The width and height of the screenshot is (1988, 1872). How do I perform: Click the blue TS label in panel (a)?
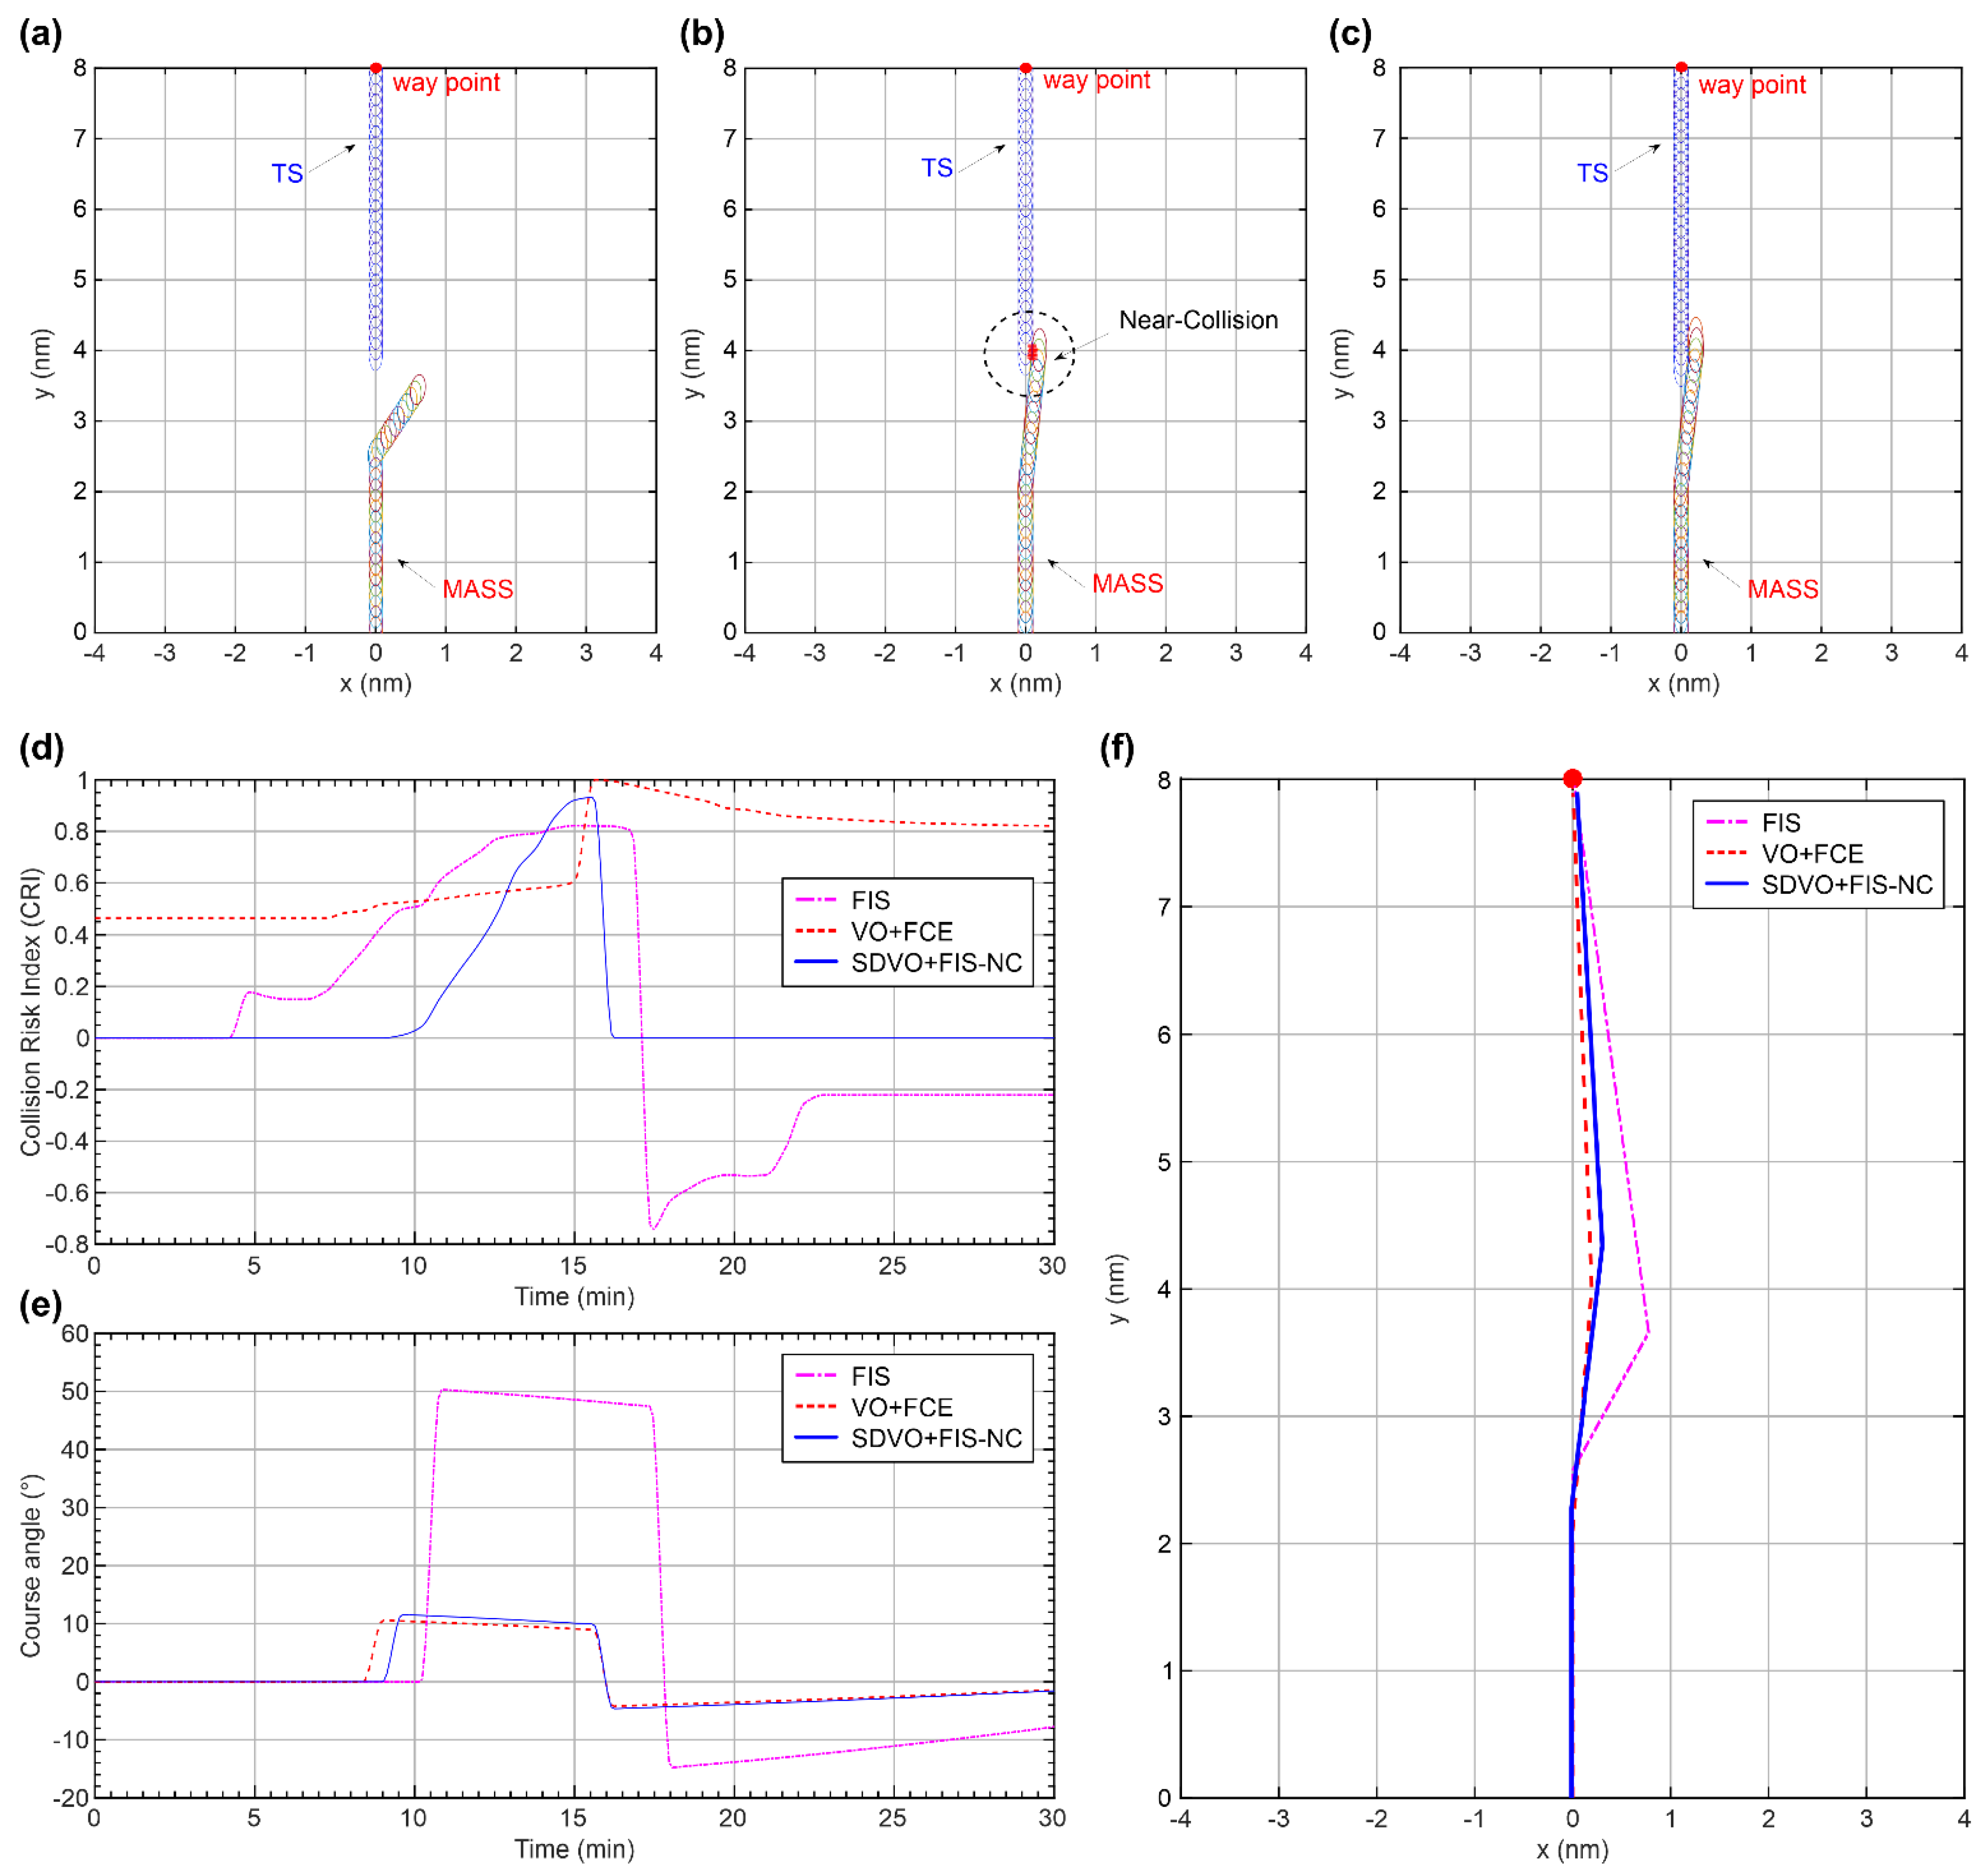(287, 174)
